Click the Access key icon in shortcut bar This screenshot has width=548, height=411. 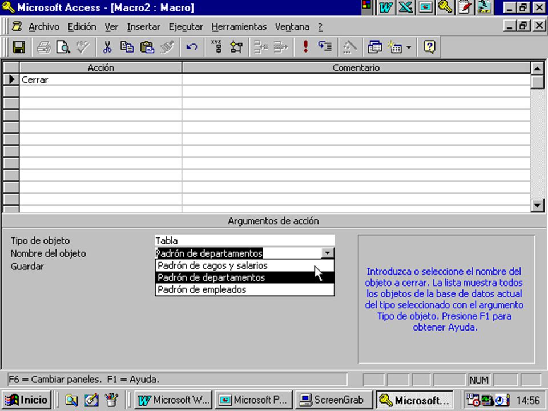tap(445, 7)
